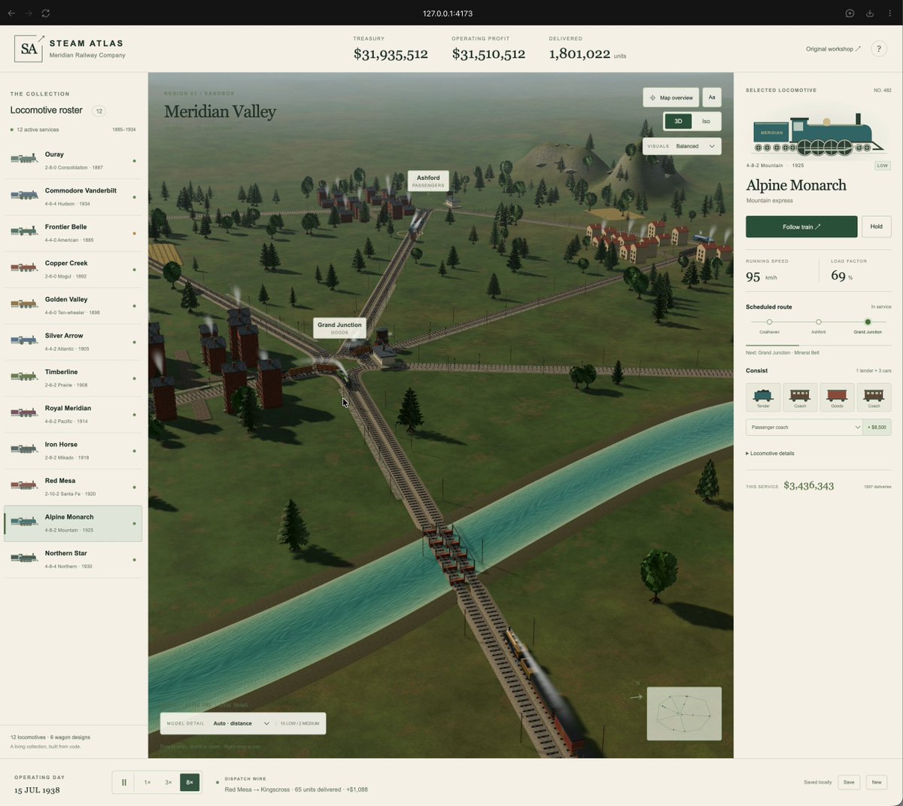Open the browser downloads icon
The image size is (903, 806).
click(x=870, y=13)
